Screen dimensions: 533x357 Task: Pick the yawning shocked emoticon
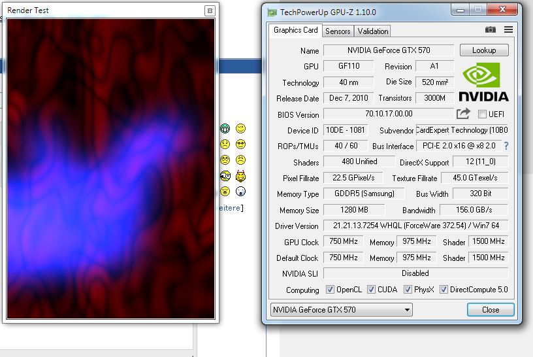(225, 192)
